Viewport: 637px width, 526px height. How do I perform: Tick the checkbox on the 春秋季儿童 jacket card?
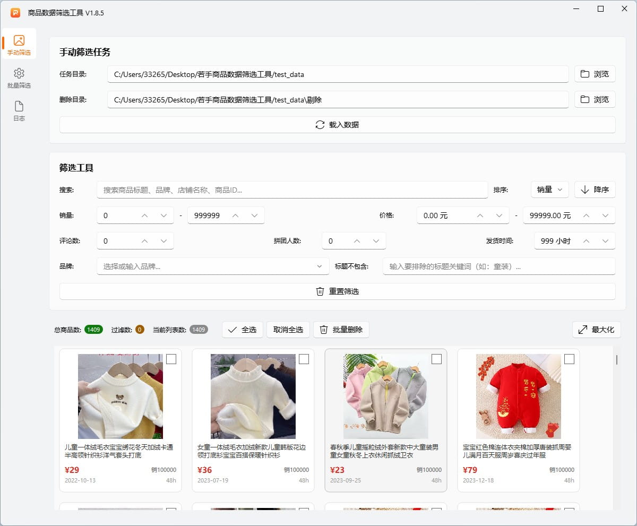(436, 359)
